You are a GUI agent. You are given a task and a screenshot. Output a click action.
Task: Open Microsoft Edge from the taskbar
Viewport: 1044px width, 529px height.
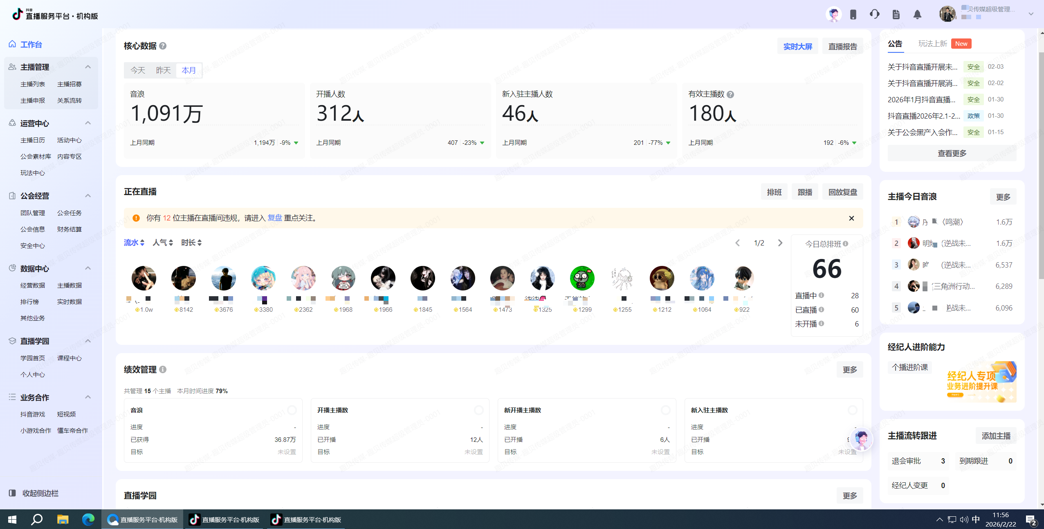click(88, 520)
